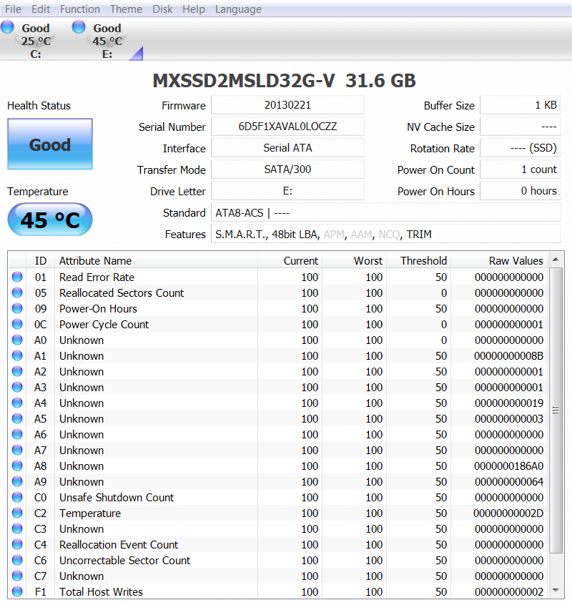
Task: Click status orb beside Reallocated Sectors Count
Action: coord(17,293)
